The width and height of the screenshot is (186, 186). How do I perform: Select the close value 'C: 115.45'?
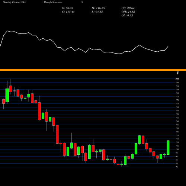(x=68, y=12)
